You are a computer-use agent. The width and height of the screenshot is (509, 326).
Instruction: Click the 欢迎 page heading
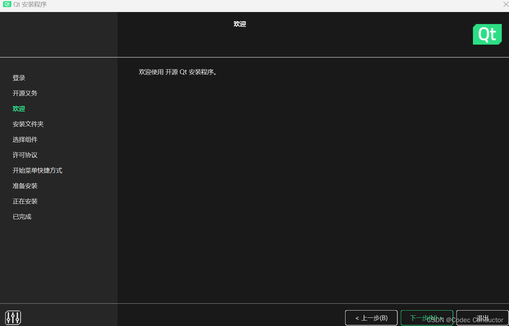coord(240,24)
